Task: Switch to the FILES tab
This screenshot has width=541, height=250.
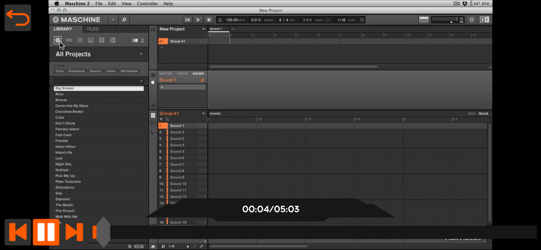Action: 93,29
